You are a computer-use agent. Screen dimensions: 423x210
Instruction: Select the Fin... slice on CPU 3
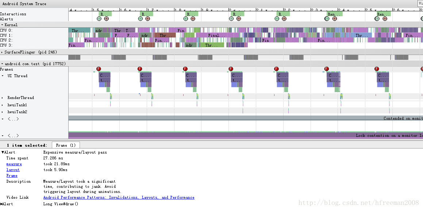point(76,45)
